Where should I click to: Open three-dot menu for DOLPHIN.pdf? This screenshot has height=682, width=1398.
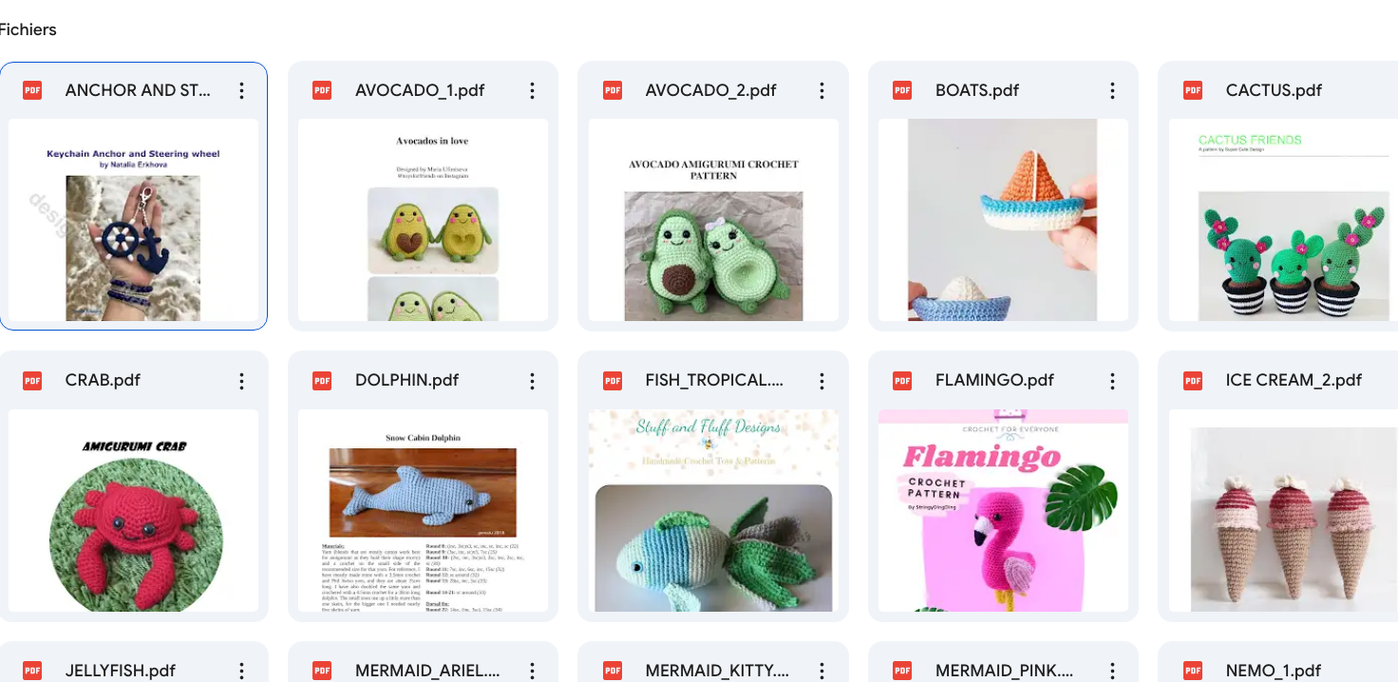coord(532,381)
